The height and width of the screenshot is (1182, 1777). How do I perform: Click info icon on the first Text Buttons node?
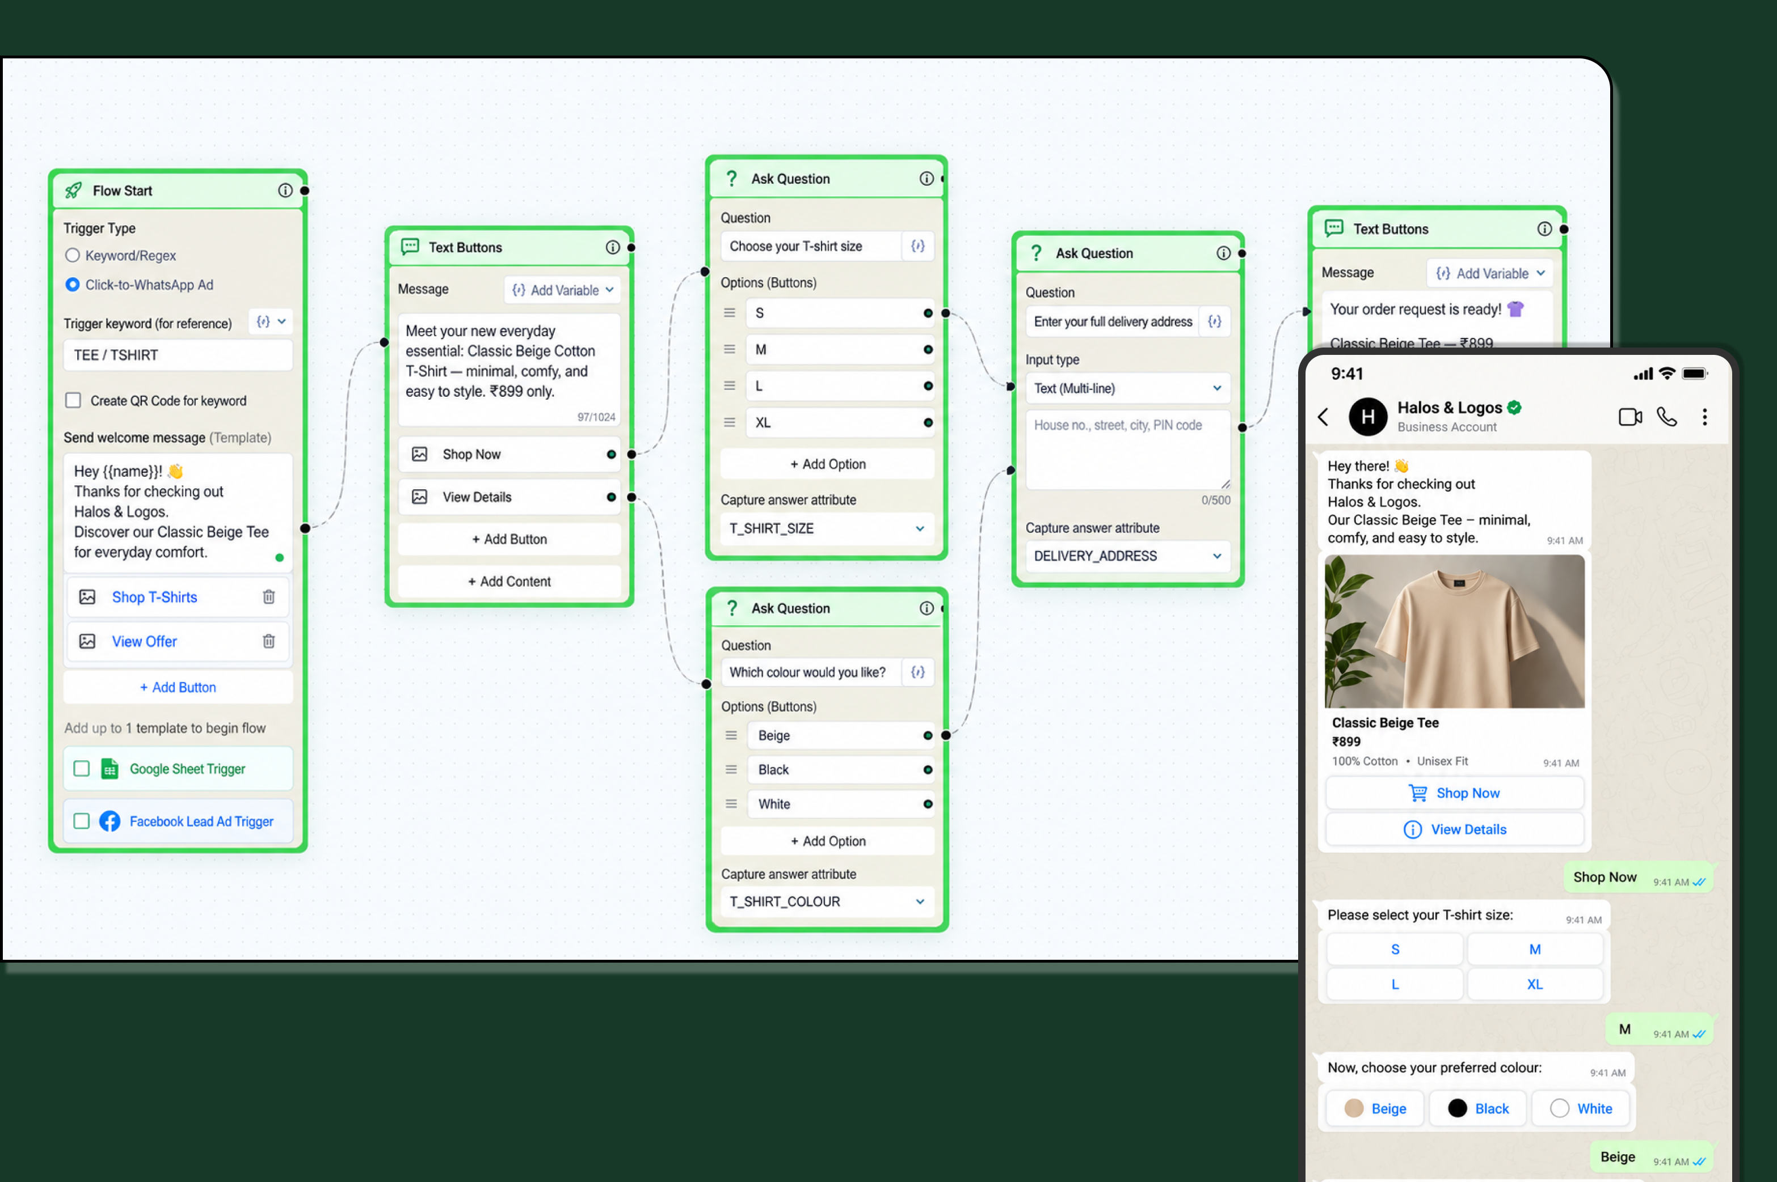(x=612, y=247)
